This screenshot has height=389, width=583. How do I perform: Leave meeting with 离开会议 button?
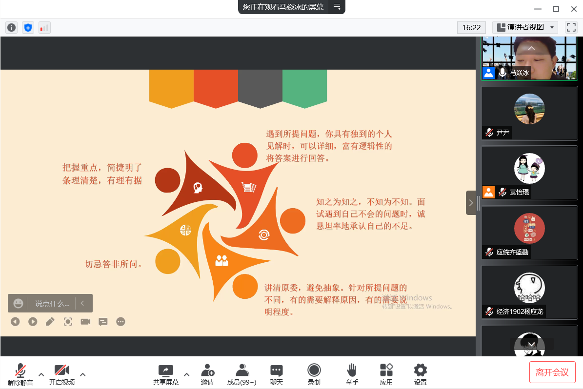[552, 372]
